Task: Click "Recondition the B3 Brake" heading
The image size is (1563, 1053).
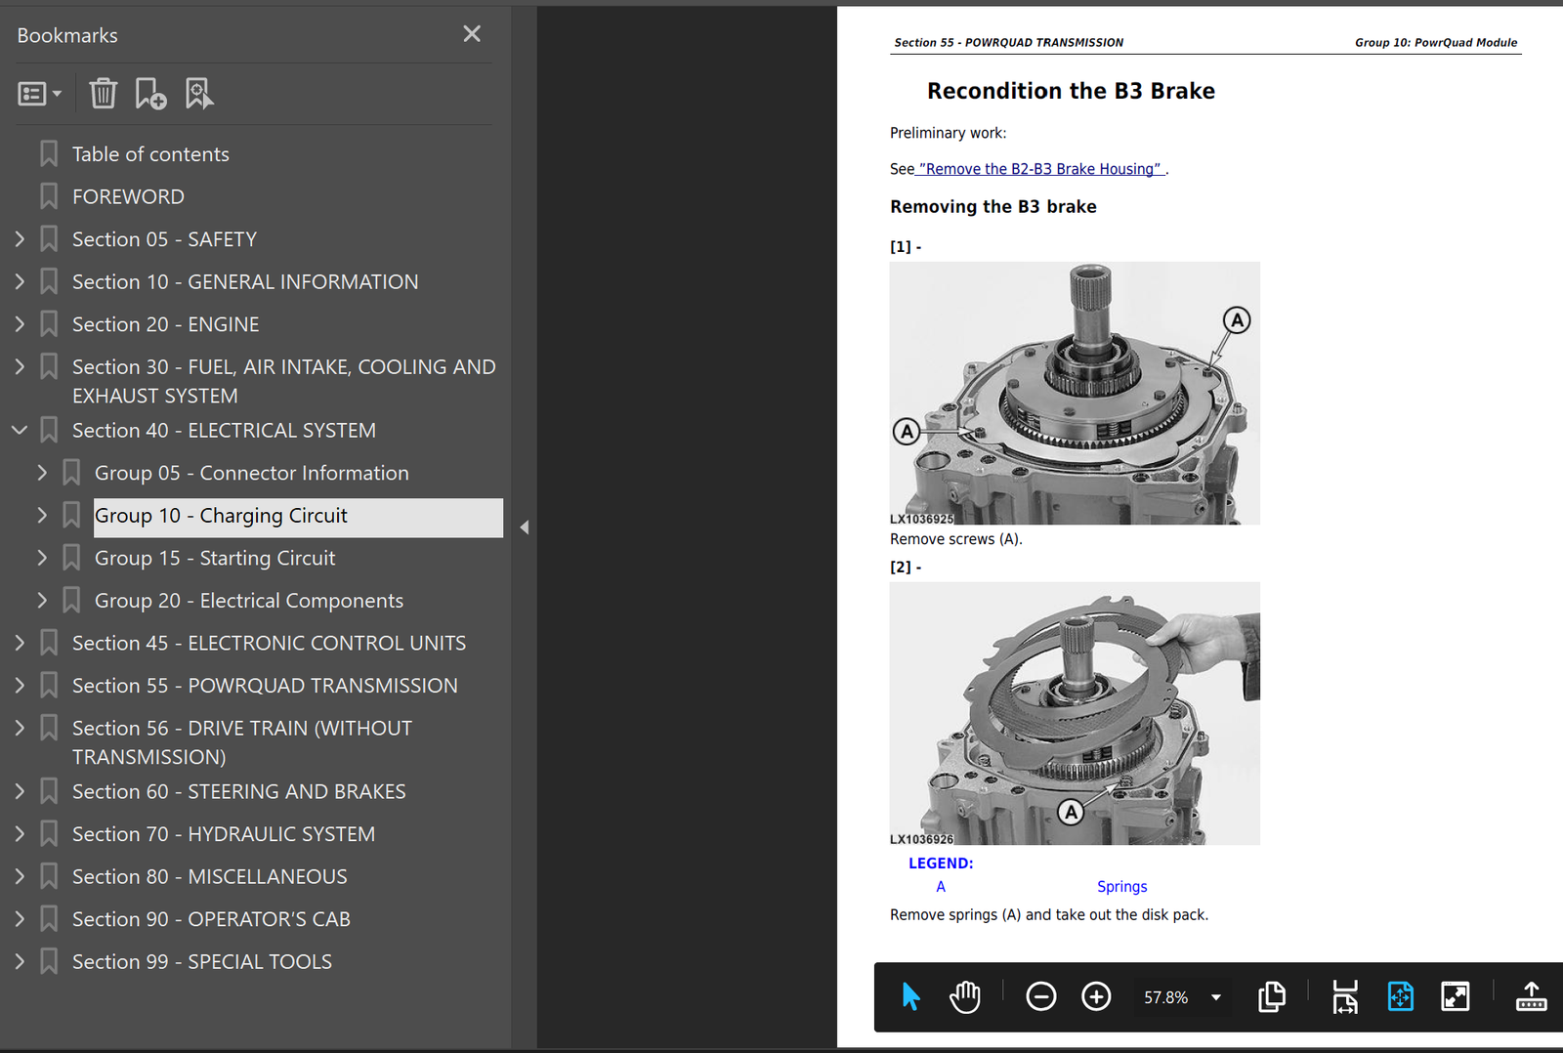Action: 1071,91
